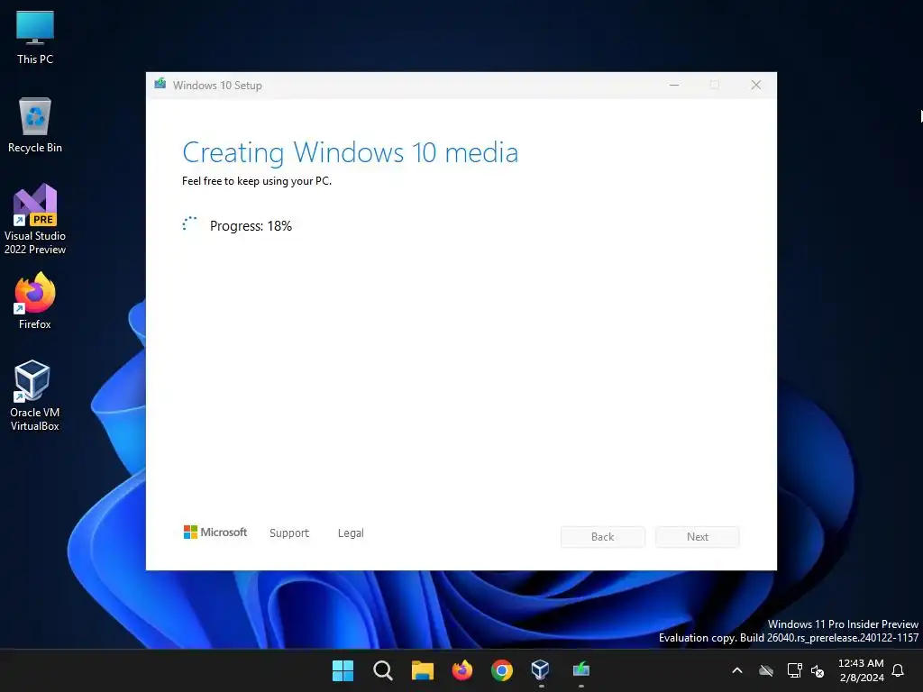Launch Google Chrome from the taskbar

[501, 670]
